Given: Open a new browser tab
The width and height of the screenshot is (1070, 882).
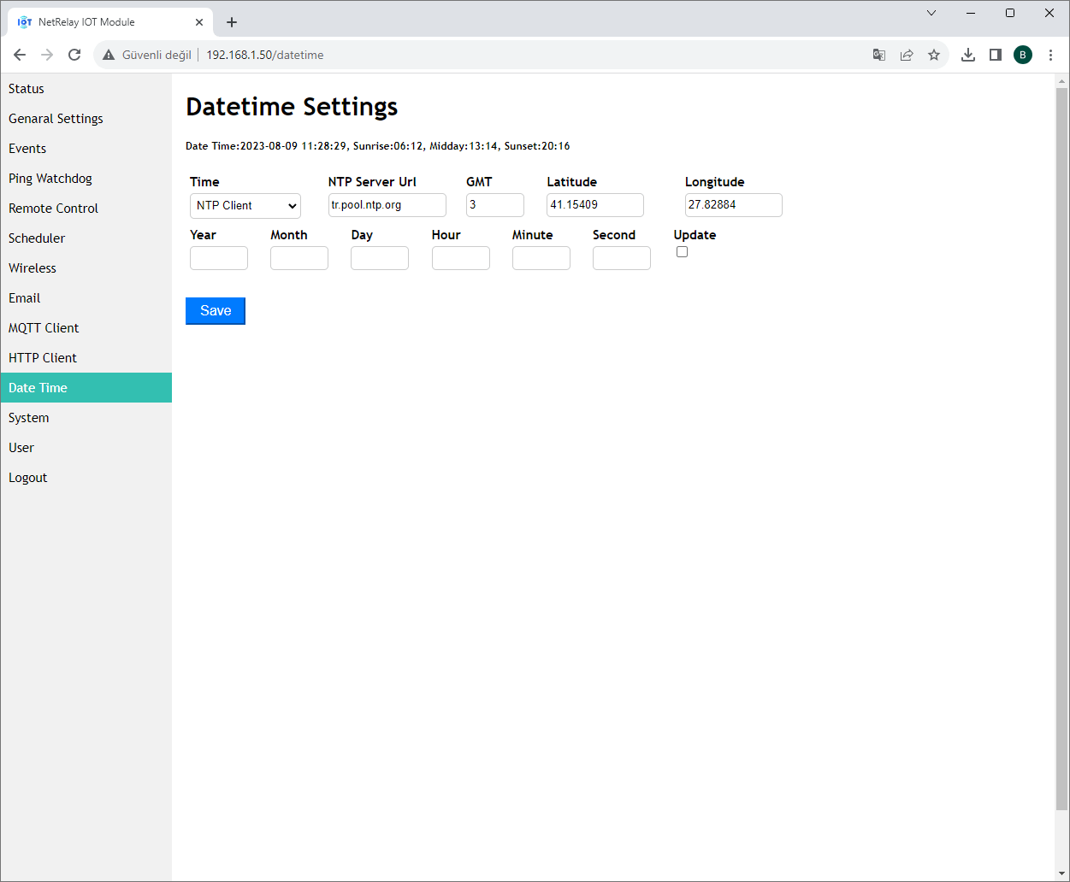Looking at the screenshot, I should coord(231,21).
